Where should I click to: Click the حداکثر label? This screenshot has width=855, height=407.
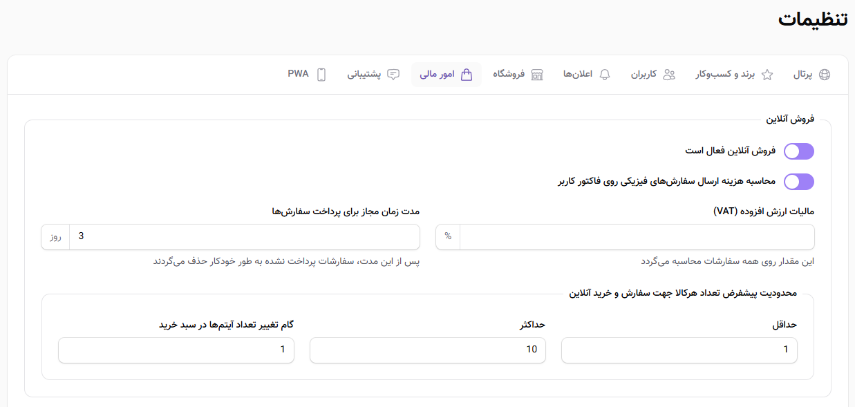pos(533,324)
